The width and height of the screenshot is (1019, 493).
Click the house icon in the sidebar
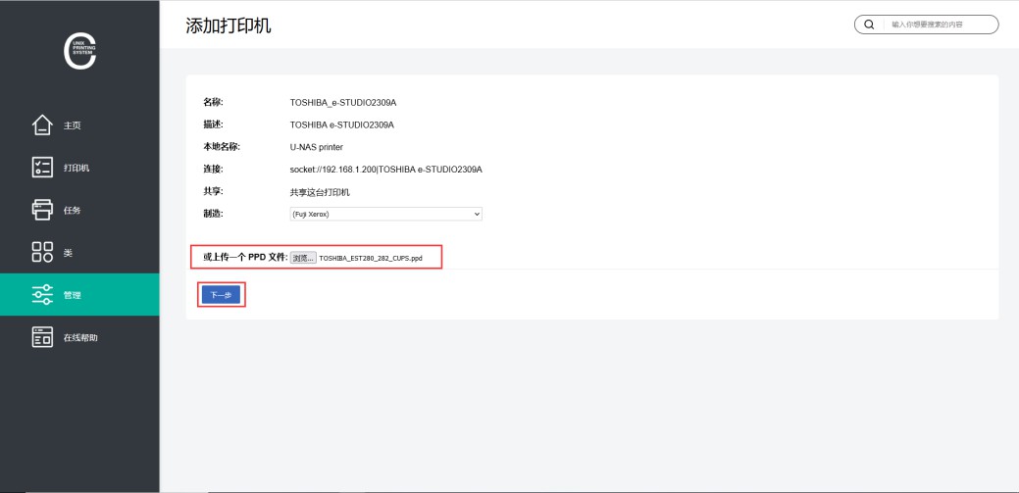point(42,125)
